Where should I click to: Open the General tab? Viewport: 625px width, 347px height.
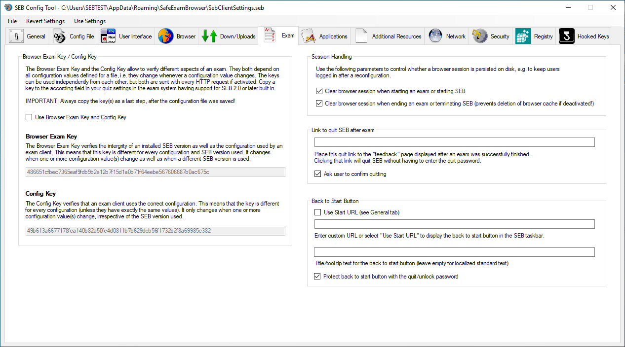(x=28, y=36)
